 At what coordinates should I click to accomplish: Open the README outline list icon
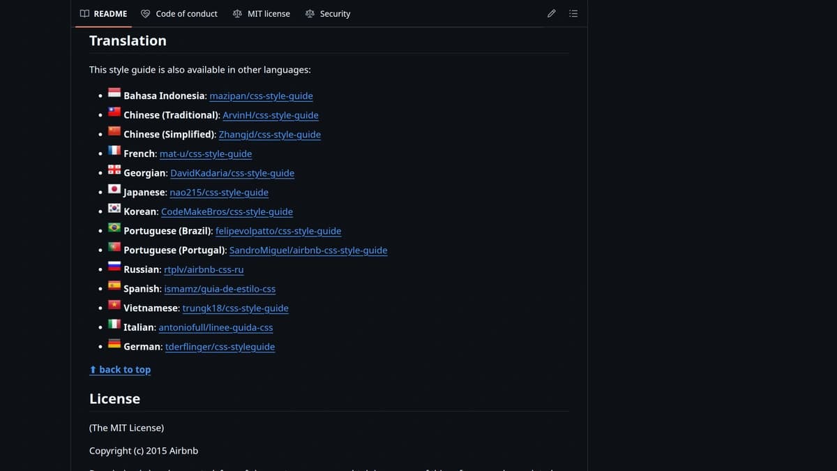pyautogui.click(x=573, y=14)
